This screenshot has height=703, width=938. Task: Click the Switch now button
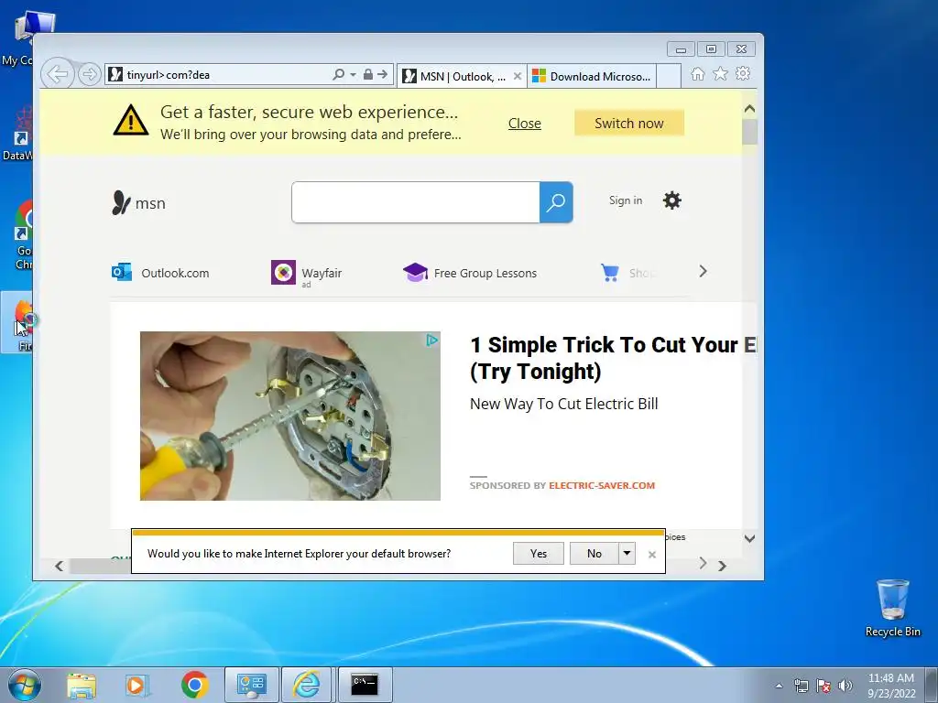click(x=629, y=124)
